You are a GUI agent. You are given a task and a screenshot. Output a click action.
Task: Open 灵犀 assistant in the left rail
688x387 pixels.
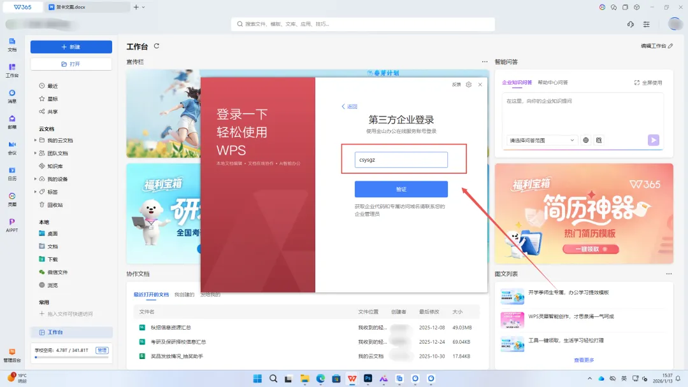coord(12,199)
